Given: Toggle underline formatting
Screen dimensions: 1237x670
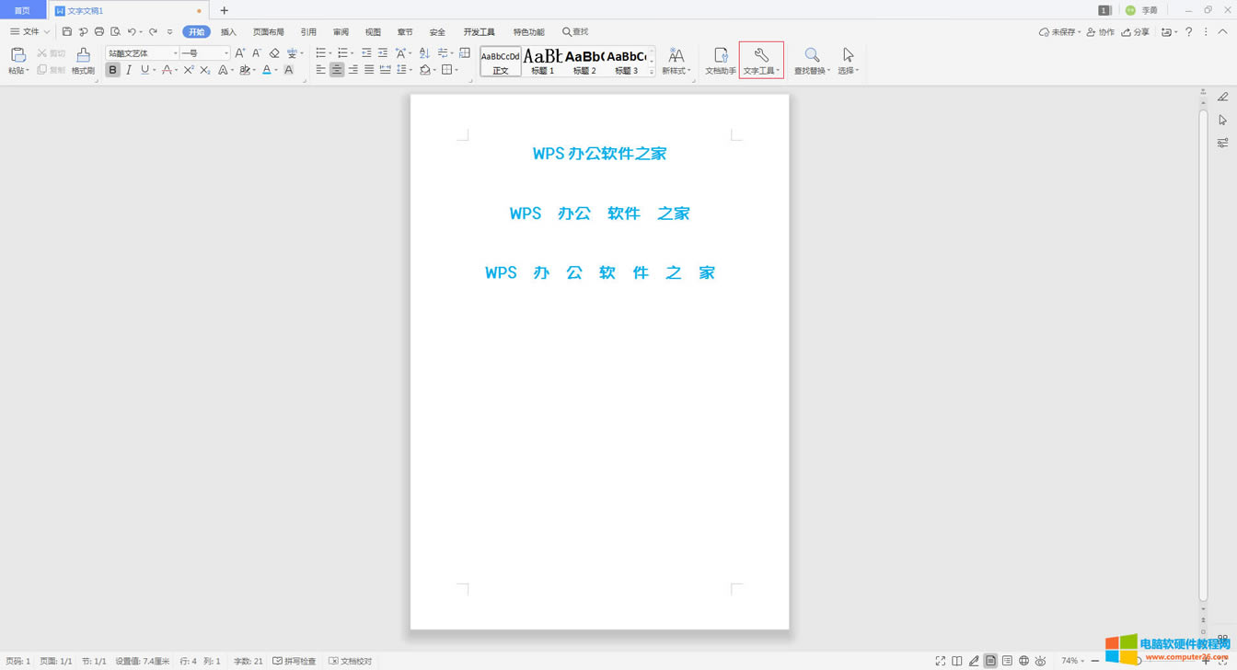Looking at the screenshot, I should [145, 69].
